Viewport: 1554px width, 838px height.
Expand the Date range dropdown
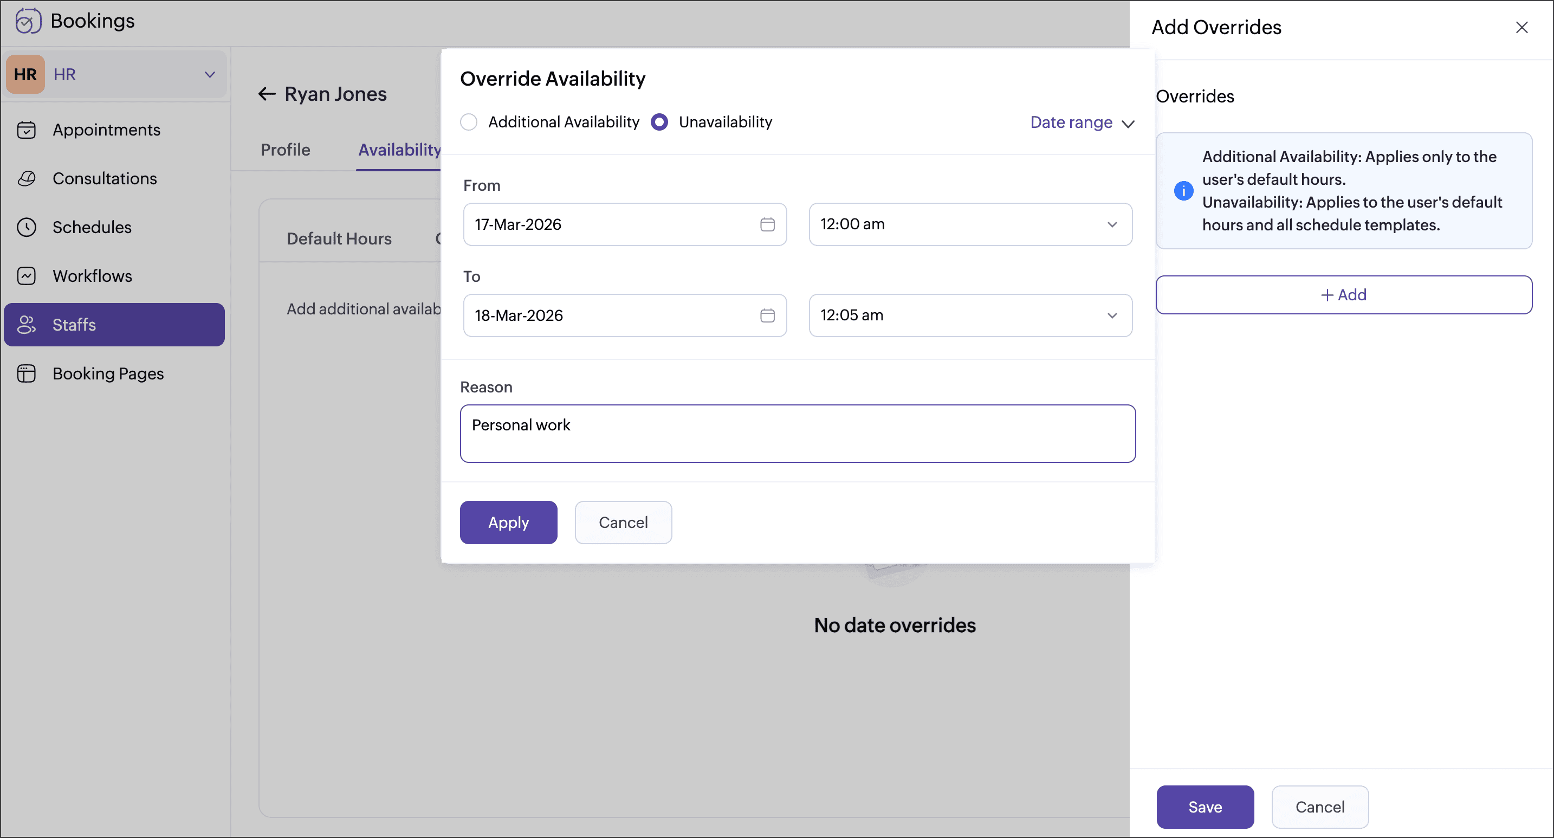[1082, 123]
